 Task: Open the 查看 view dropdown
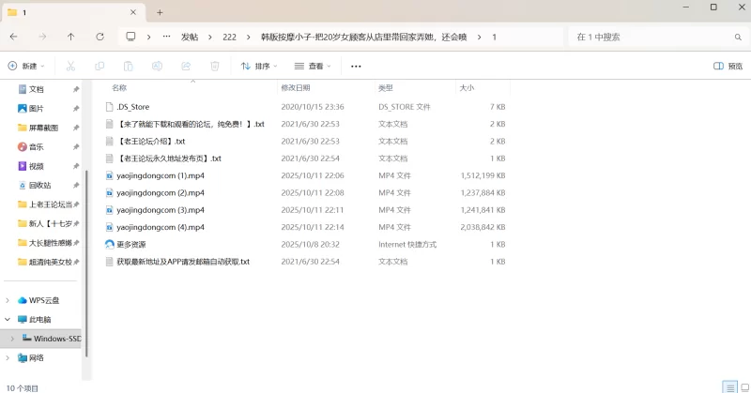(313, 67)
